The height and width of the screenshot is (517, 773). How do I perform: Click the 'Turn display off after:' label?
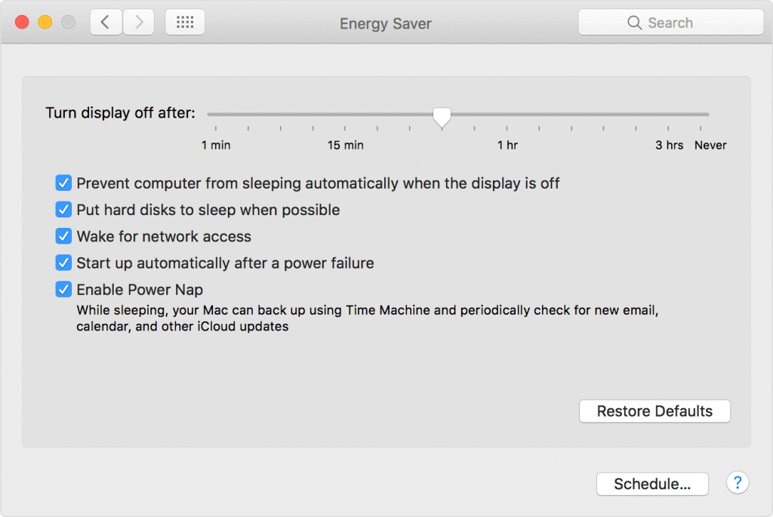120,113
